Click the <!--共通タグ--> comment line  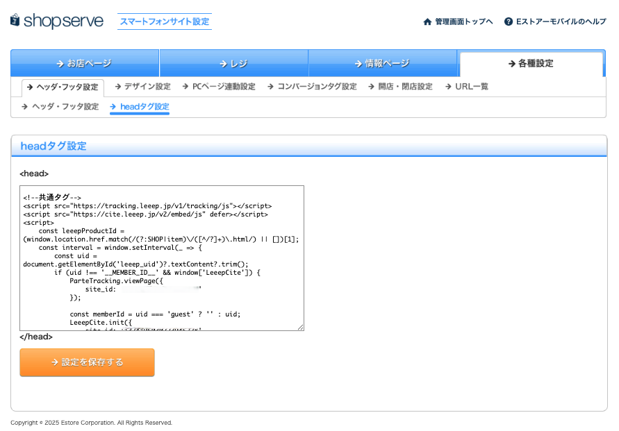[52, 198]
